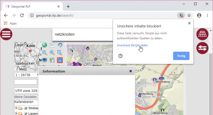Open the map scale 1:26736 dropdown
213x115 pixels.
pyautogui.click(x=26, y=75)
